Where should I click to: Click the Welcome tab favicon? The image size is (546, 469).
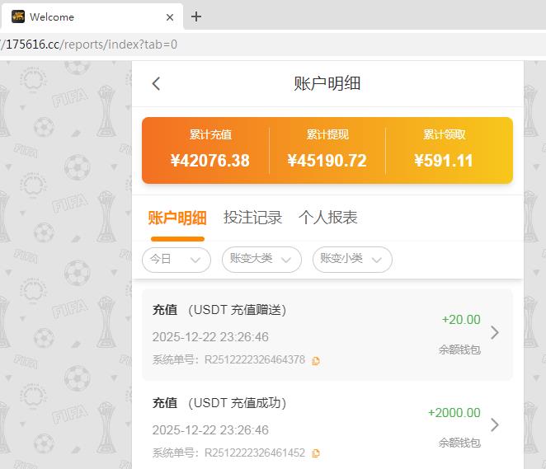point(18,16)
